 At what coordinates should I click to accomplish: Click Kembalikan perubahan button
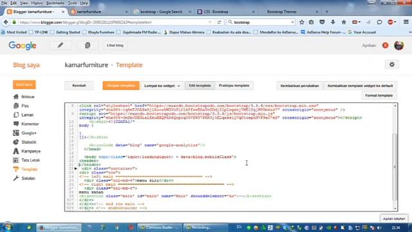(x=299, y=86)
